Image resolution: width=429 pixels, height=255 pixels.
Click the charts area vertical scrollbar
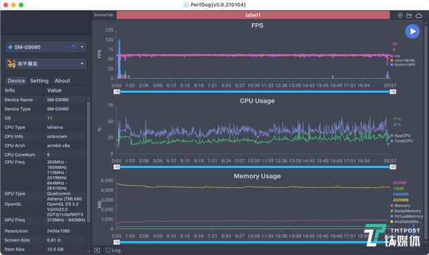tap(426, 133)
